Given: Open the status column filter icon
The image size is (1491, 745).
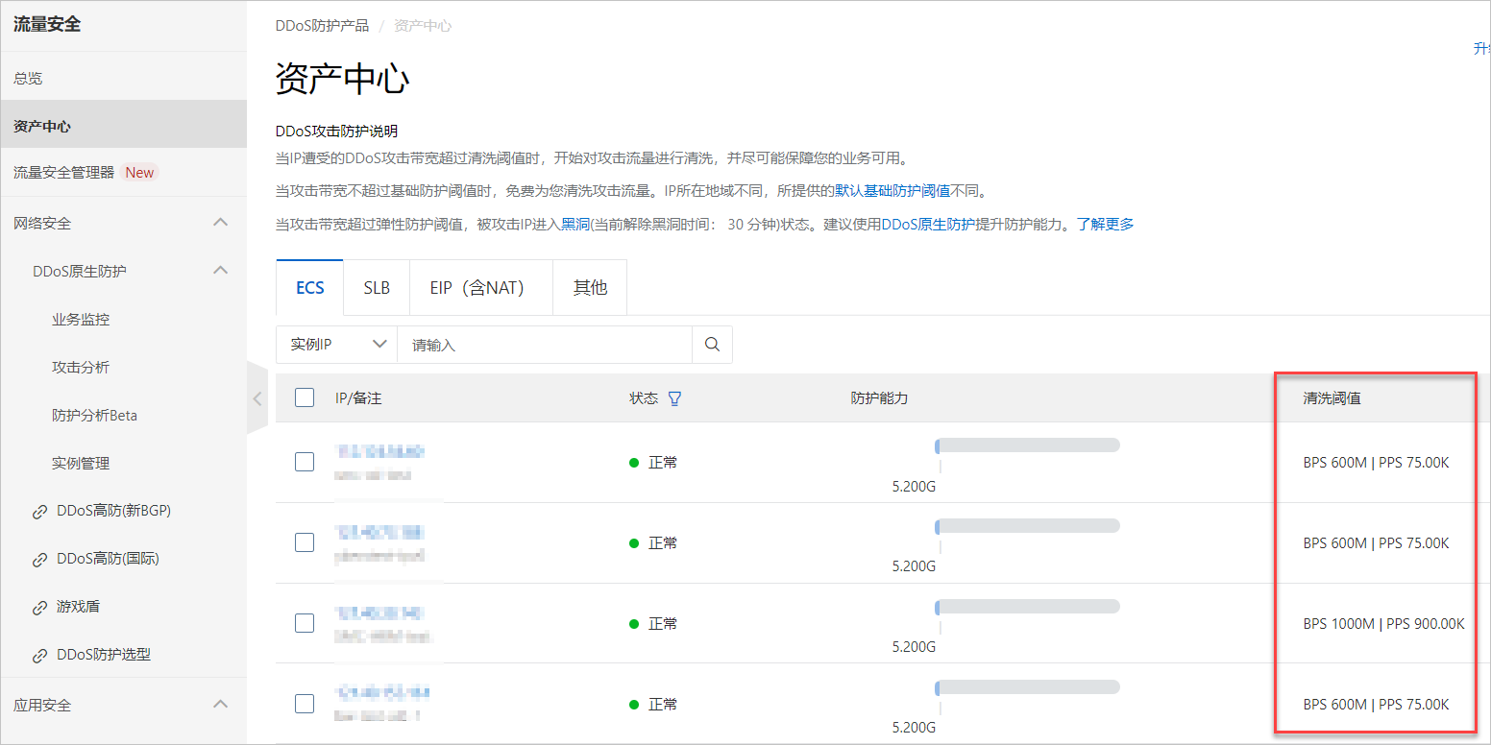Looking at the screenshot, I should coord(674,398).
